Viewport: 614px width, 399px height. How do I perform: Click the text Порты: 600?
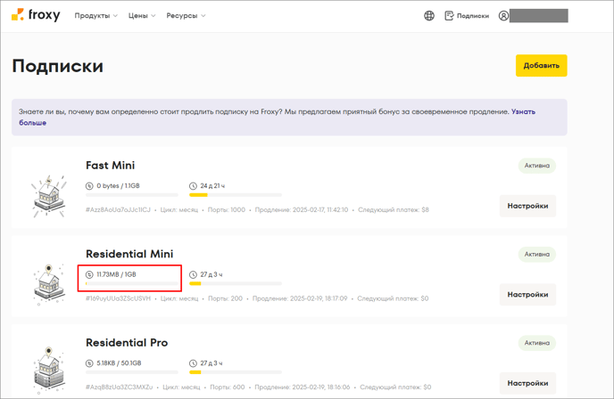tap(228, 387)
